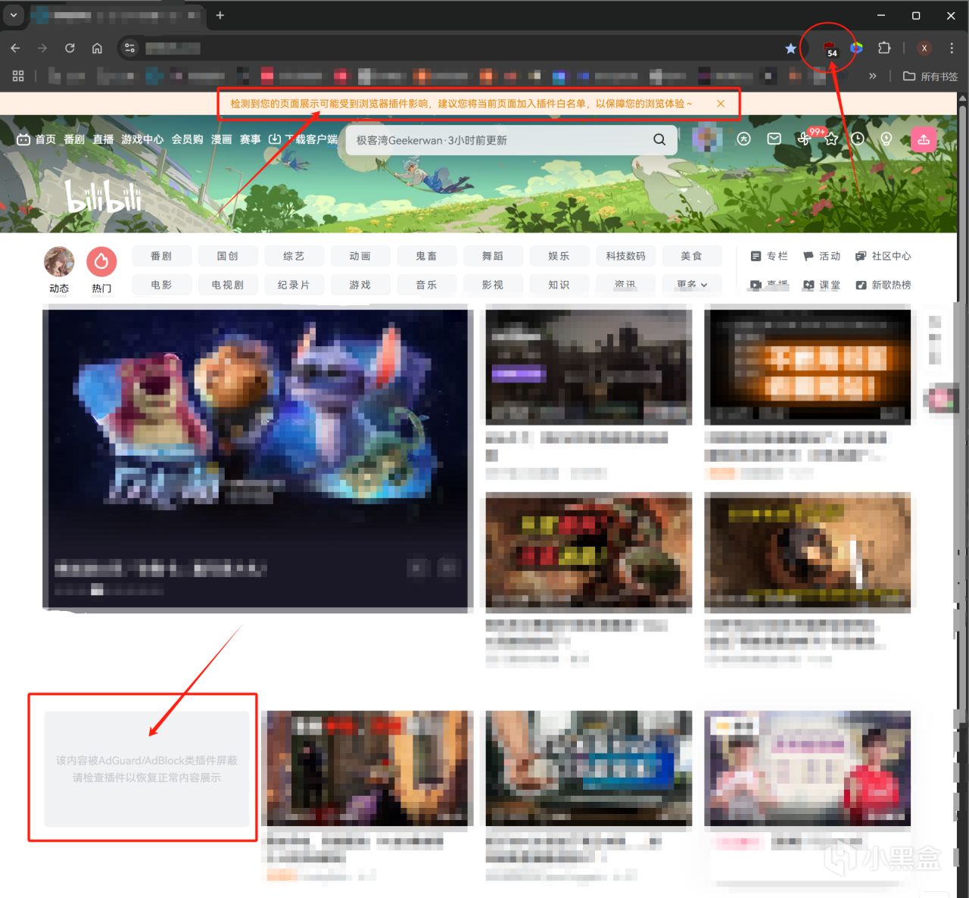Go to the browser home page
Viewport: 969px width, 898px height.
pos(97,48)
